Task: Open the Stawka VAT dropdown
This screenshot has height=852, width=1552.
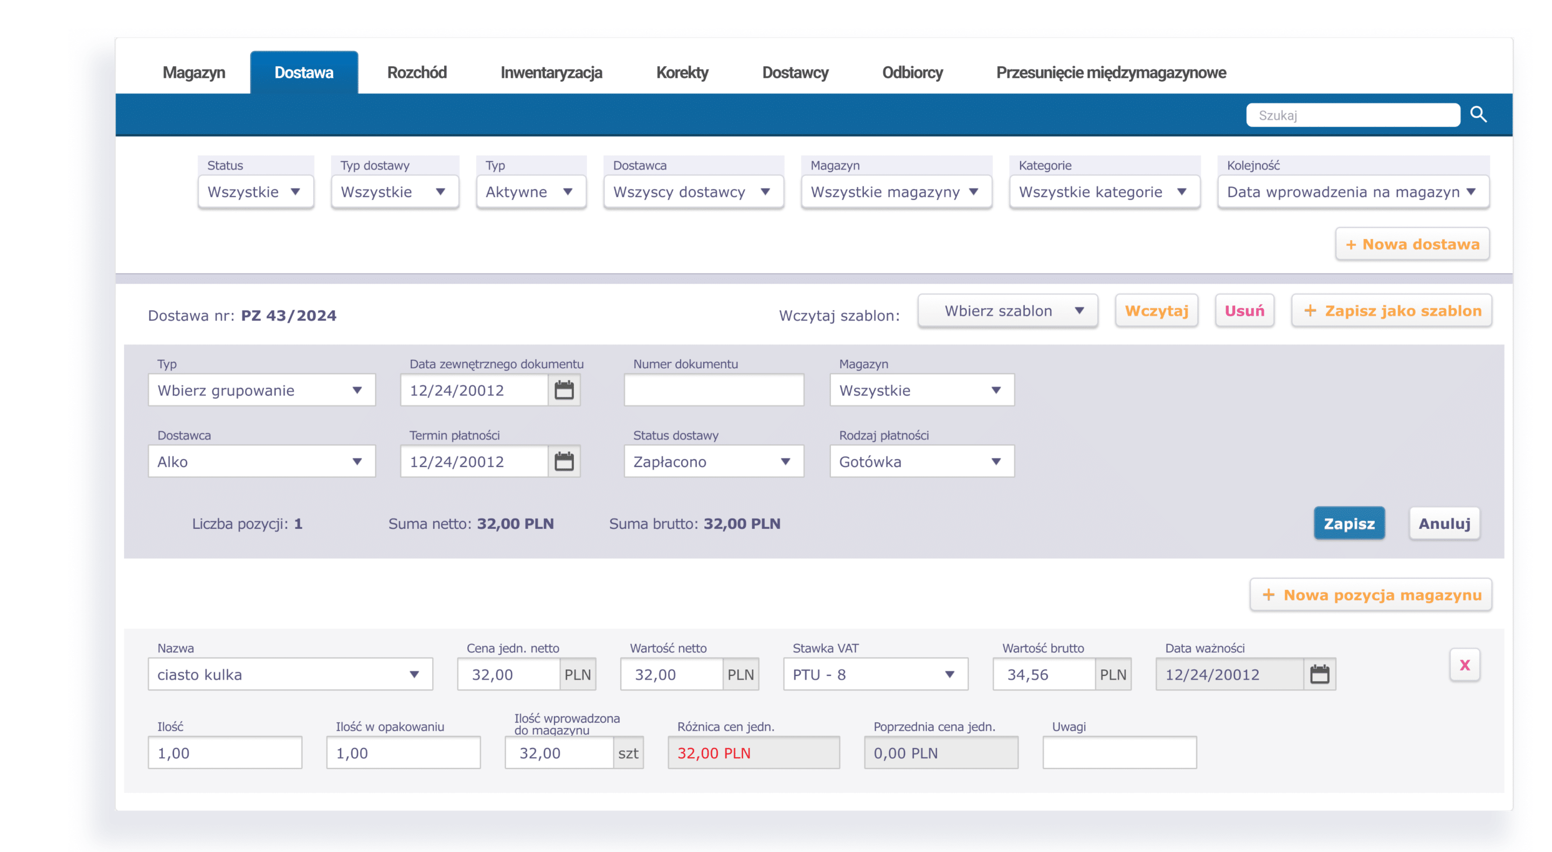Action: coord(875,674)
